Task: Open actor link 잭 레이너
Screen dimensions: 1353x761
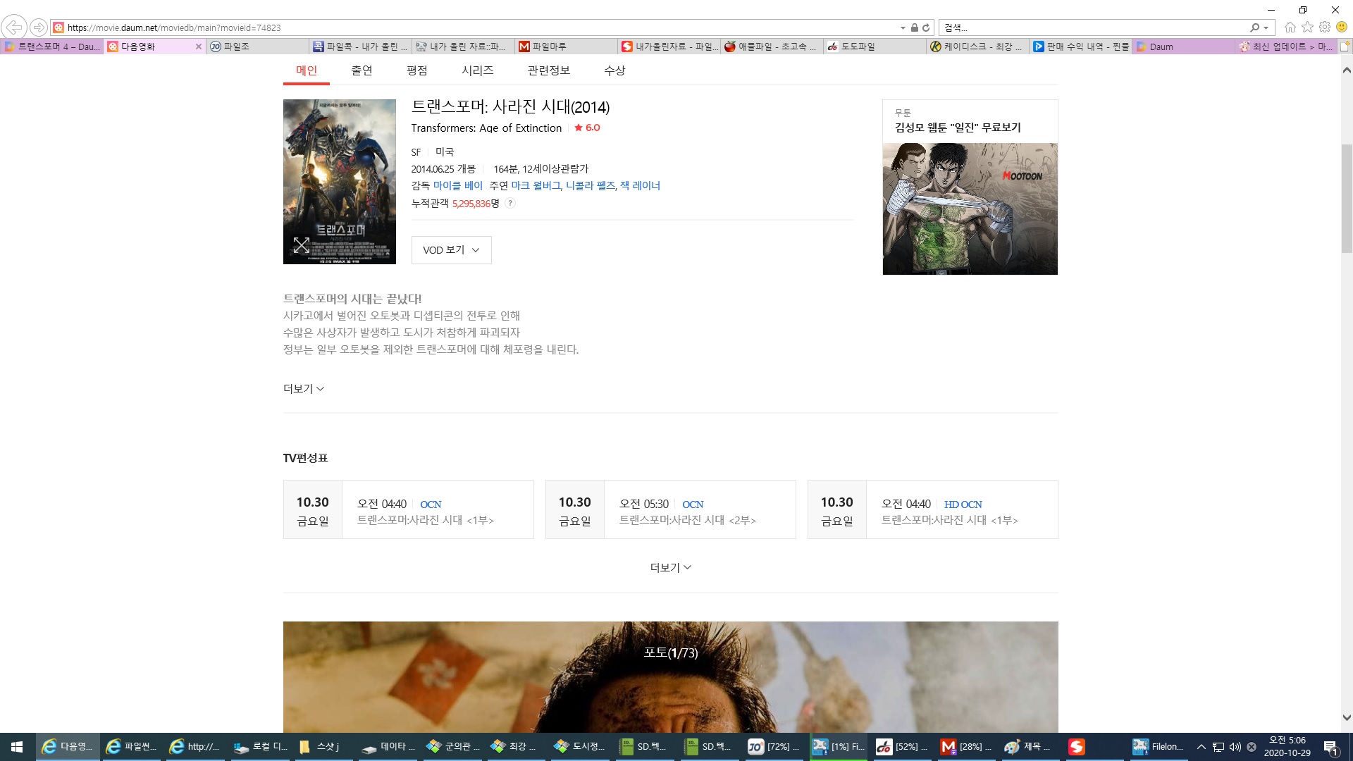Action: [x=641, y=185]
